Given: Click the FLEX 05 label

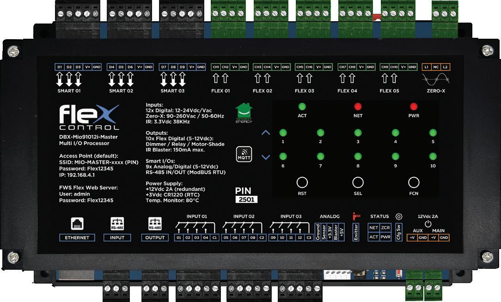Looking at the screenshot, I should (389, 91).
